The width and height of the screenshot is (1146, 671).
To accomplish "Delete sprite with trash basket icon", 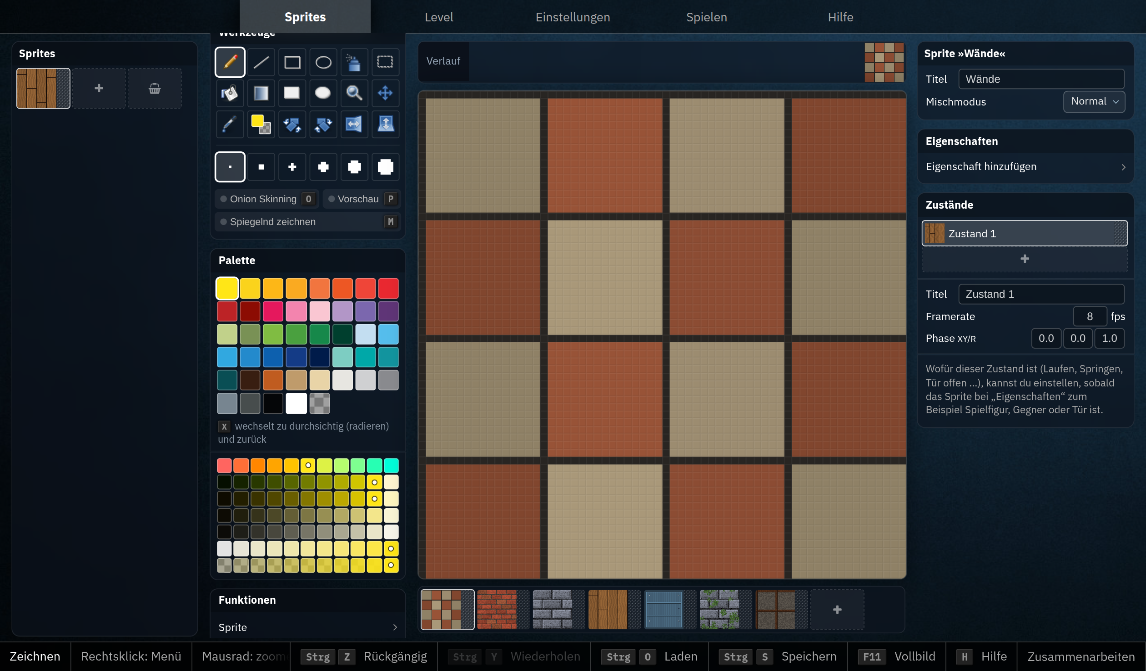I will point(155,88).
